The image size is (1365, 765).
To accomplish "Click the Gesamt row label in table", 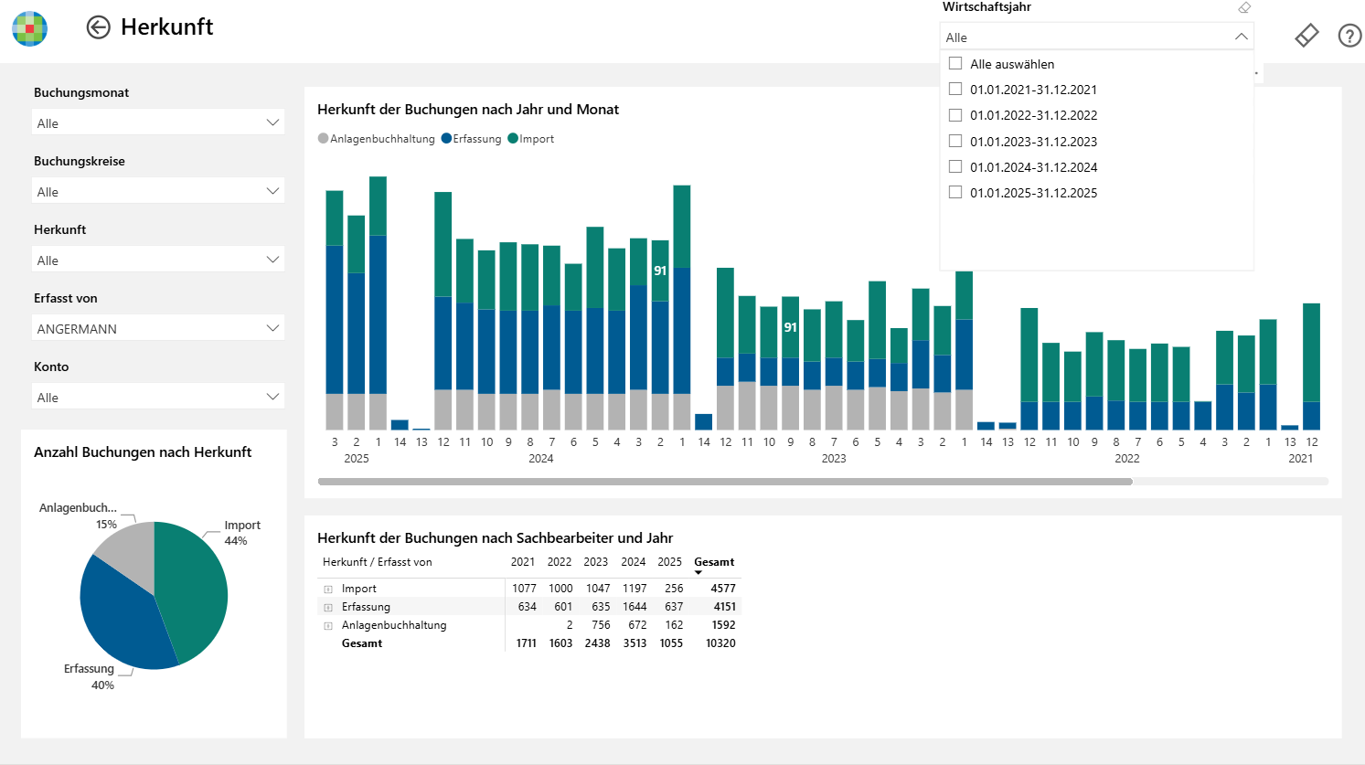I will [x=362, y=643].
